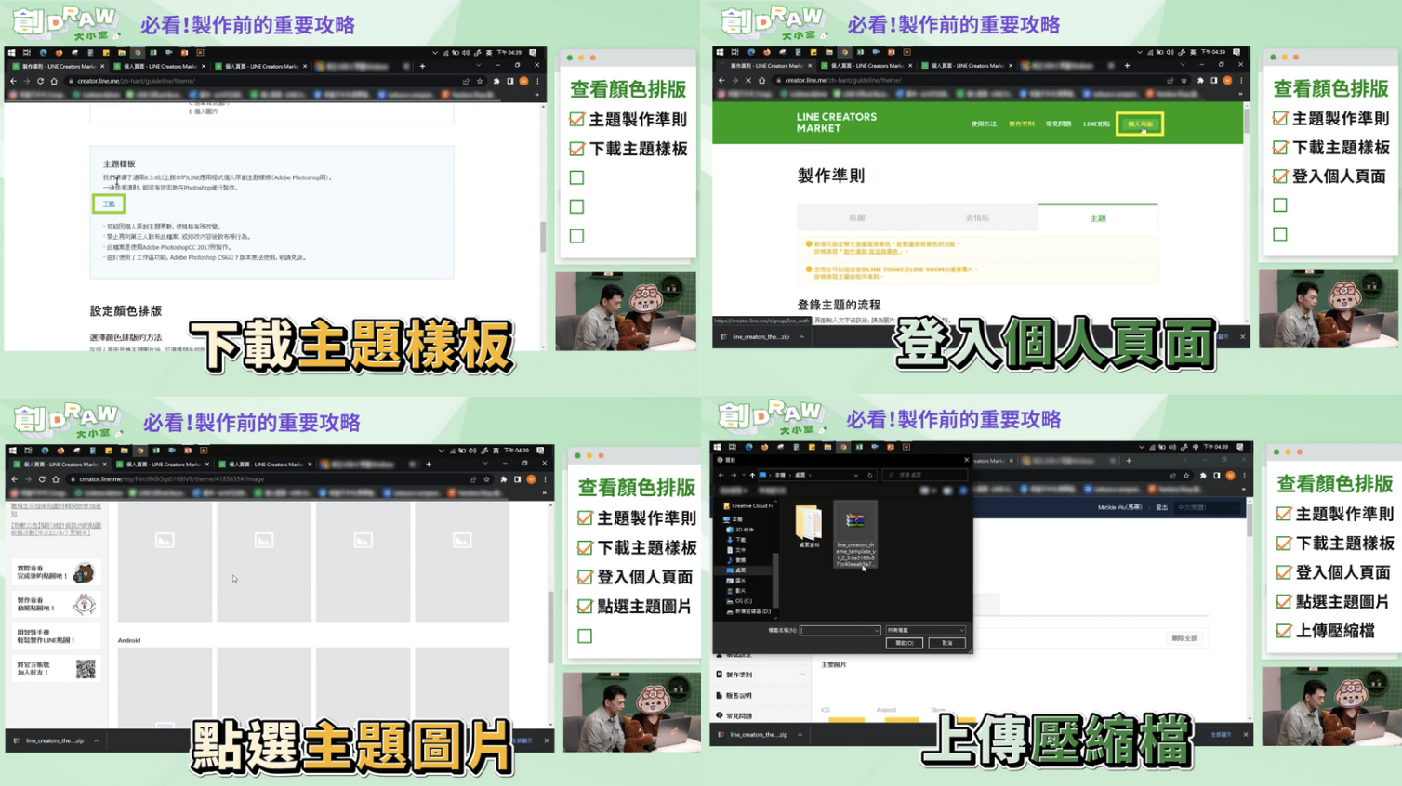Click 常見問題 in LINE Creators Market header
This screenshot has width=1402, height=786.
pos(1058,124)
